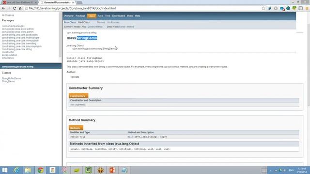Click the StringDemo() constructor link
The height and width of the screenshot is (174, 310).
point(78,105)
